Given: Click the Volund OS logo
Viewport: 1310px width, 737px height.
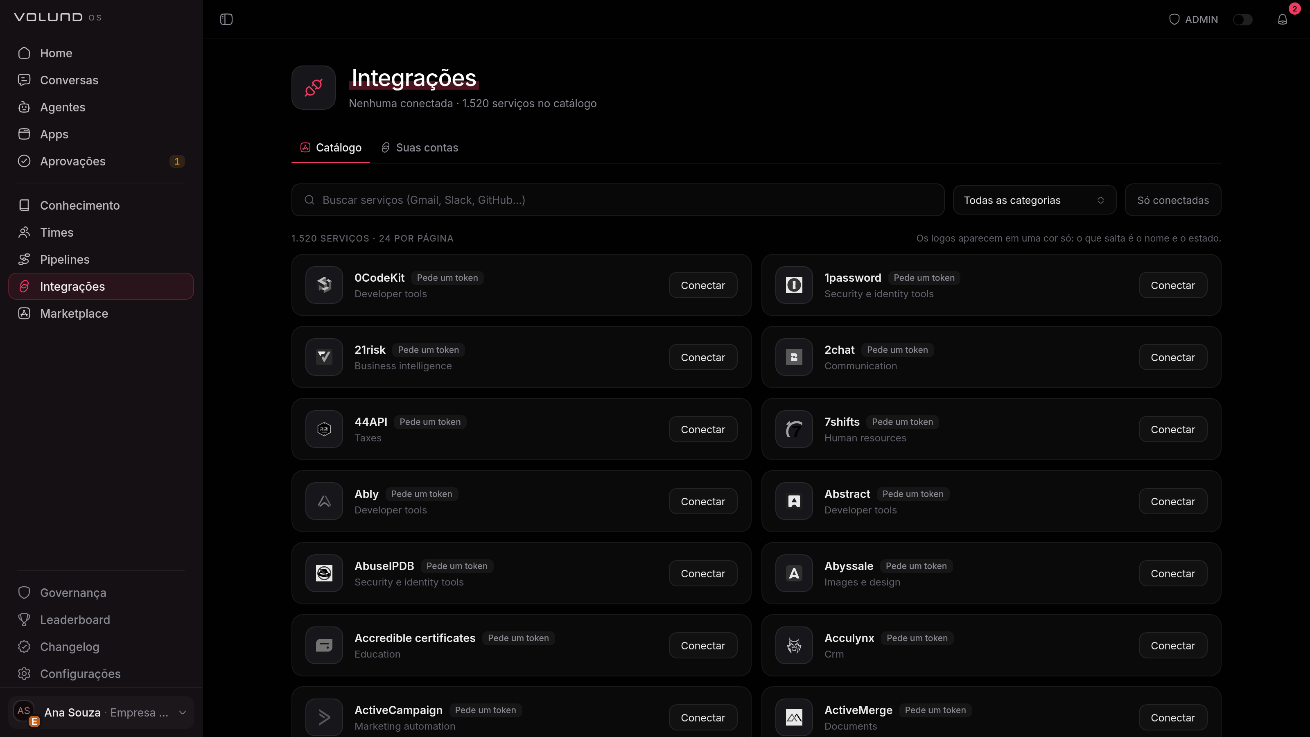Looking at the screenshot, I should [x=57, y=17].
